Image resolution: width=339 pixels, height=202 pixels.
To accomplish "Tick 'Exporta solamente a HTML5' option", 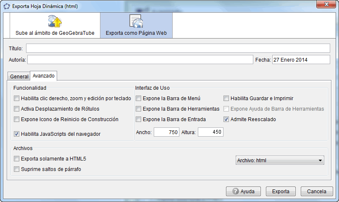I will tap(17, 159).
